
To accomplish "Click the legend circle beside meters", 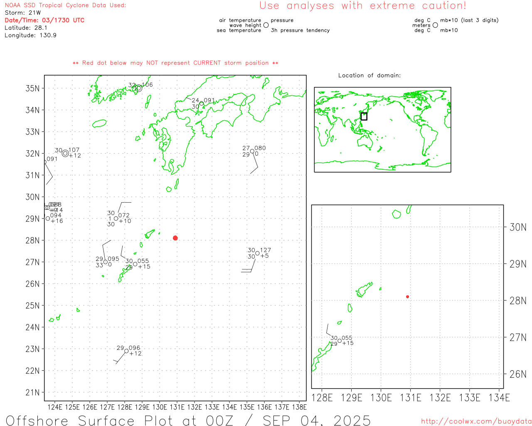I will pyautogui.click(x=435, y=25).
